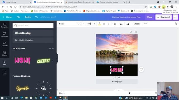Select the Sale font combination
The width and height of the screenshot is (179, 100).
point(43,88)
